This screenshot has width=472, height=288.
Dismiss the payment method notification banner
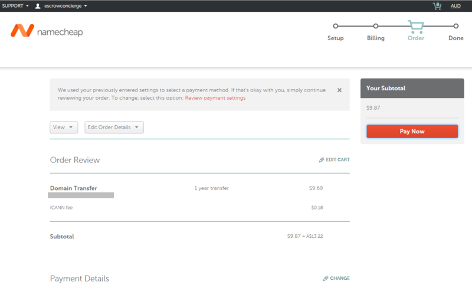(x=339, y=90)
